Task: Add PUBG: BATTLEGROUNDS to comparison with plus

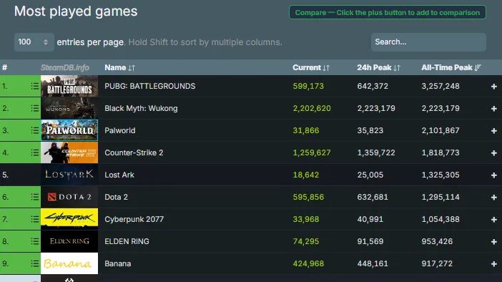Action: 493,87
